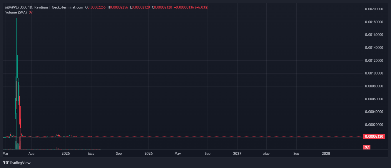Viewport: 391px width, 168px height.
Task: Click the red 97 volume value tag
Action: [366, 147]
